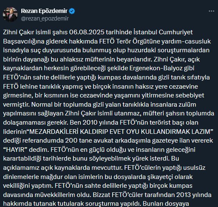This screenshot has height=207, width=218.
Task: Click the blue verified badge icon
Action: click(x=72, y=11)
